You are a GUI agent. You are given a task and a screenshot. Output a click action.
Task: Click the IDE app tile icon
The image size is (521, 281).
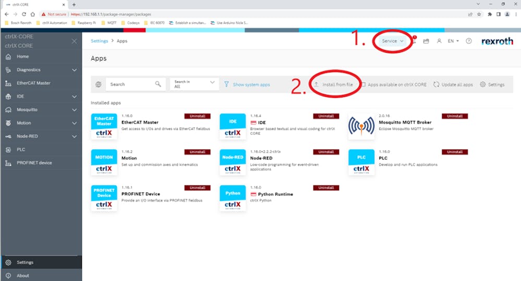pyautogui.click(x=233, y=127)
